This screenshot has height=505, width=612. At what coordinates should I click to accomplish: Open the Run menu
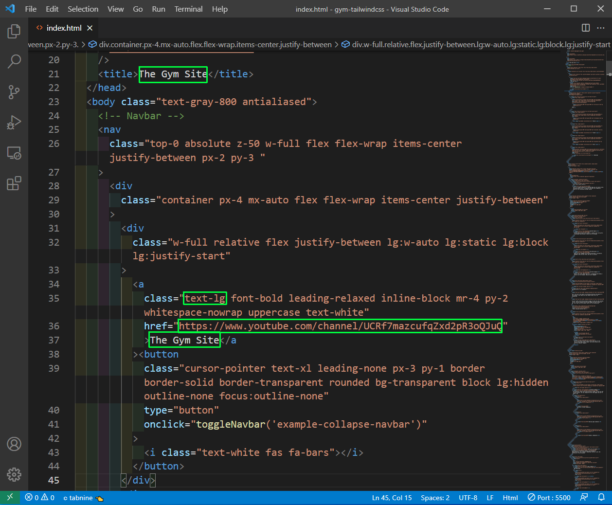[159, 9]
